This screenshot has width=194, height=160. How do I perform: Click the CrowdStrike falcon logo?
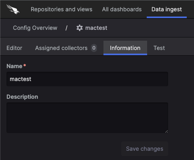point(13,9)
